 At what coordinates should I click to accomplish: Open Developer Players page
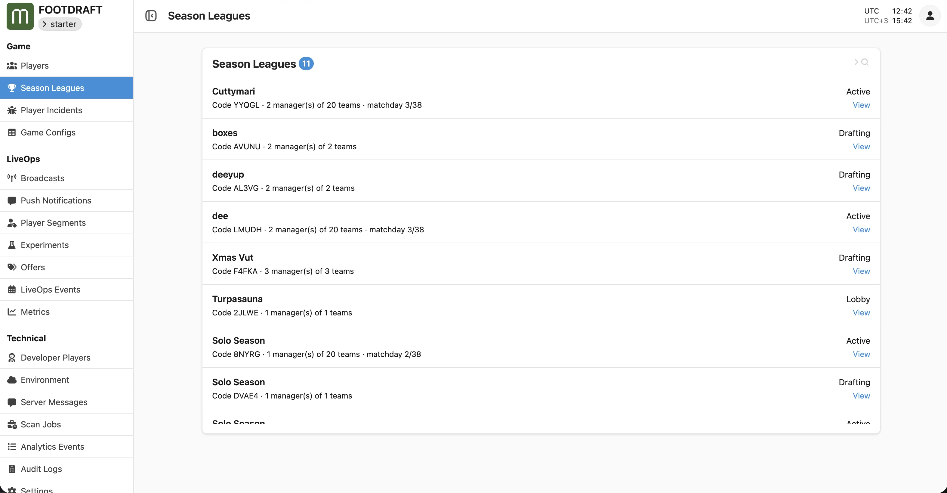coord(66,358)
